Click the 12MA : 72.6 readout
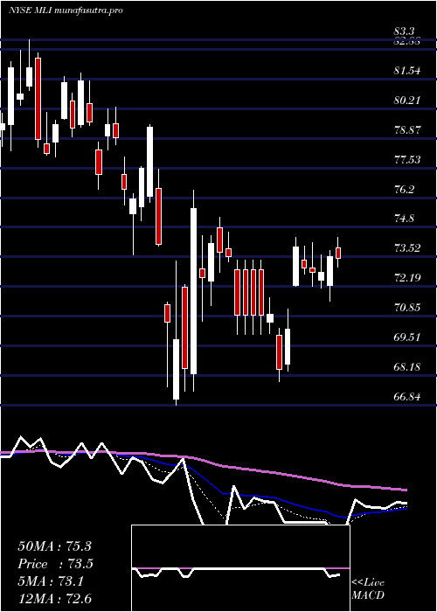Image resolution: width=437 pixels, height=612 pixels. [54, 599]
